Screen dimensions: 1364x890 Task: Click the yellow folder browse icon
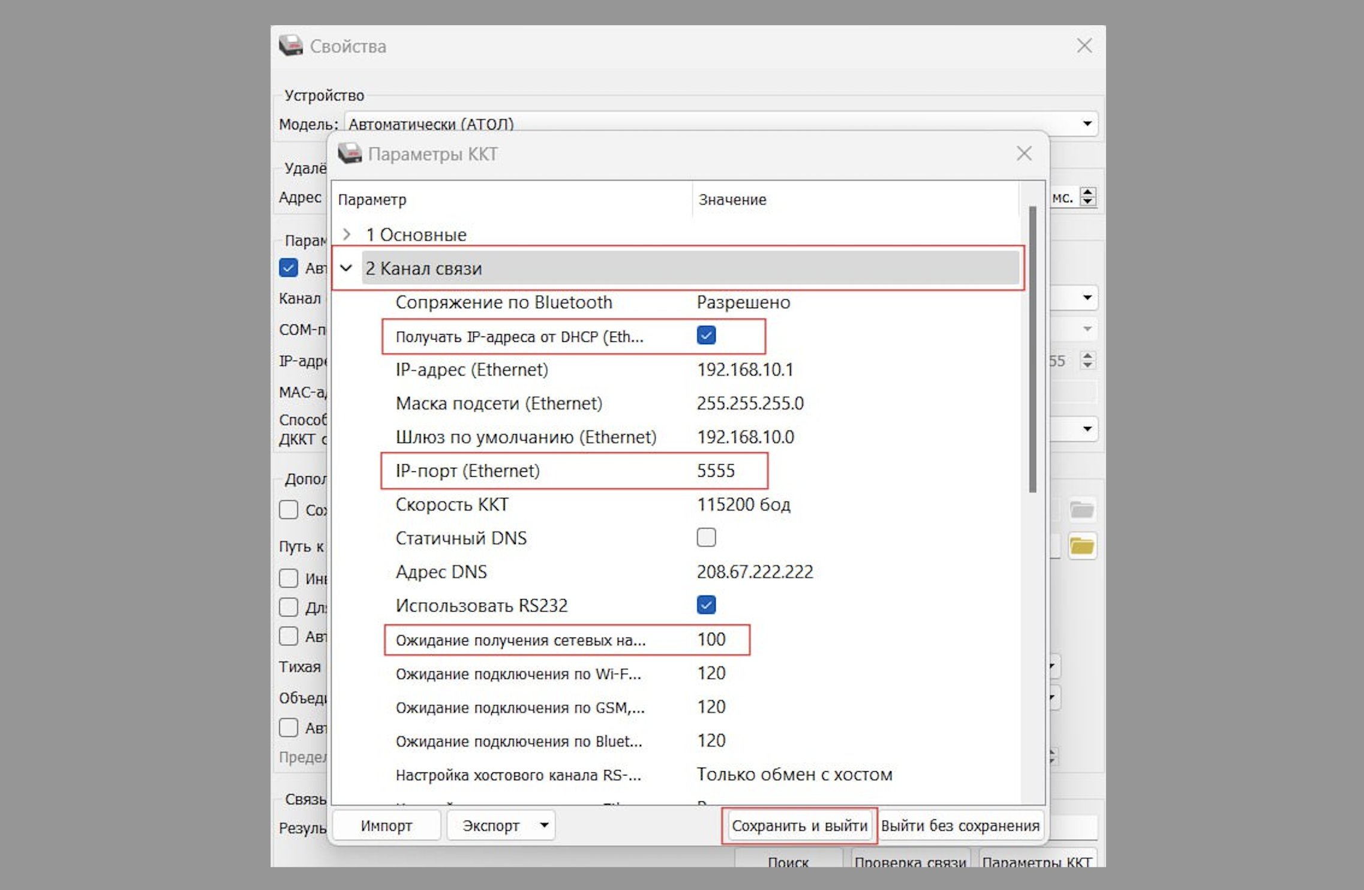(1082, 546)
